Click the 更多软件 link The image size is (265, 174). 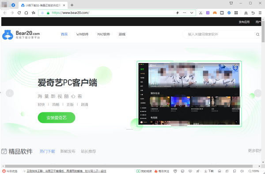click(x=255, y=151)
